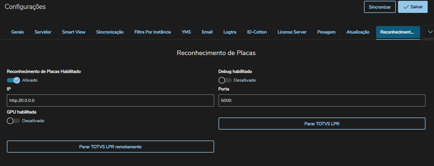The width and height of the screenshot is (434, 166).
Task: Open the Gerais tab
Action: click(x=18, y=32)
